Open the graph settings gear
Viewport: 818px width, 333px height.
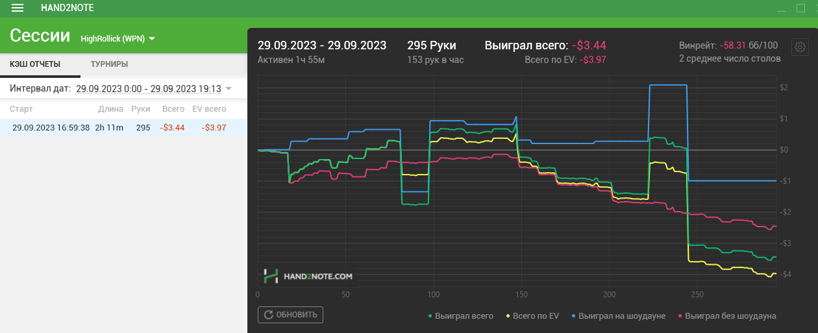click(800, 47)
